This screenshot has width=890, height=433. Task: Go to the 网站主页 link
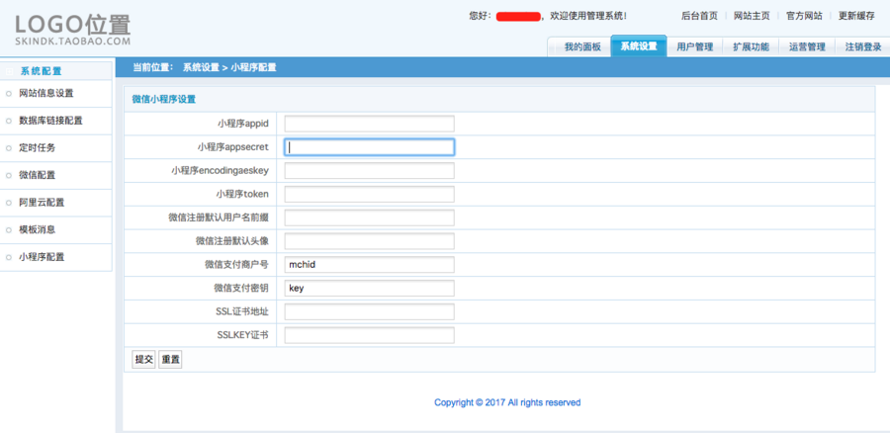tap(752, 16)
